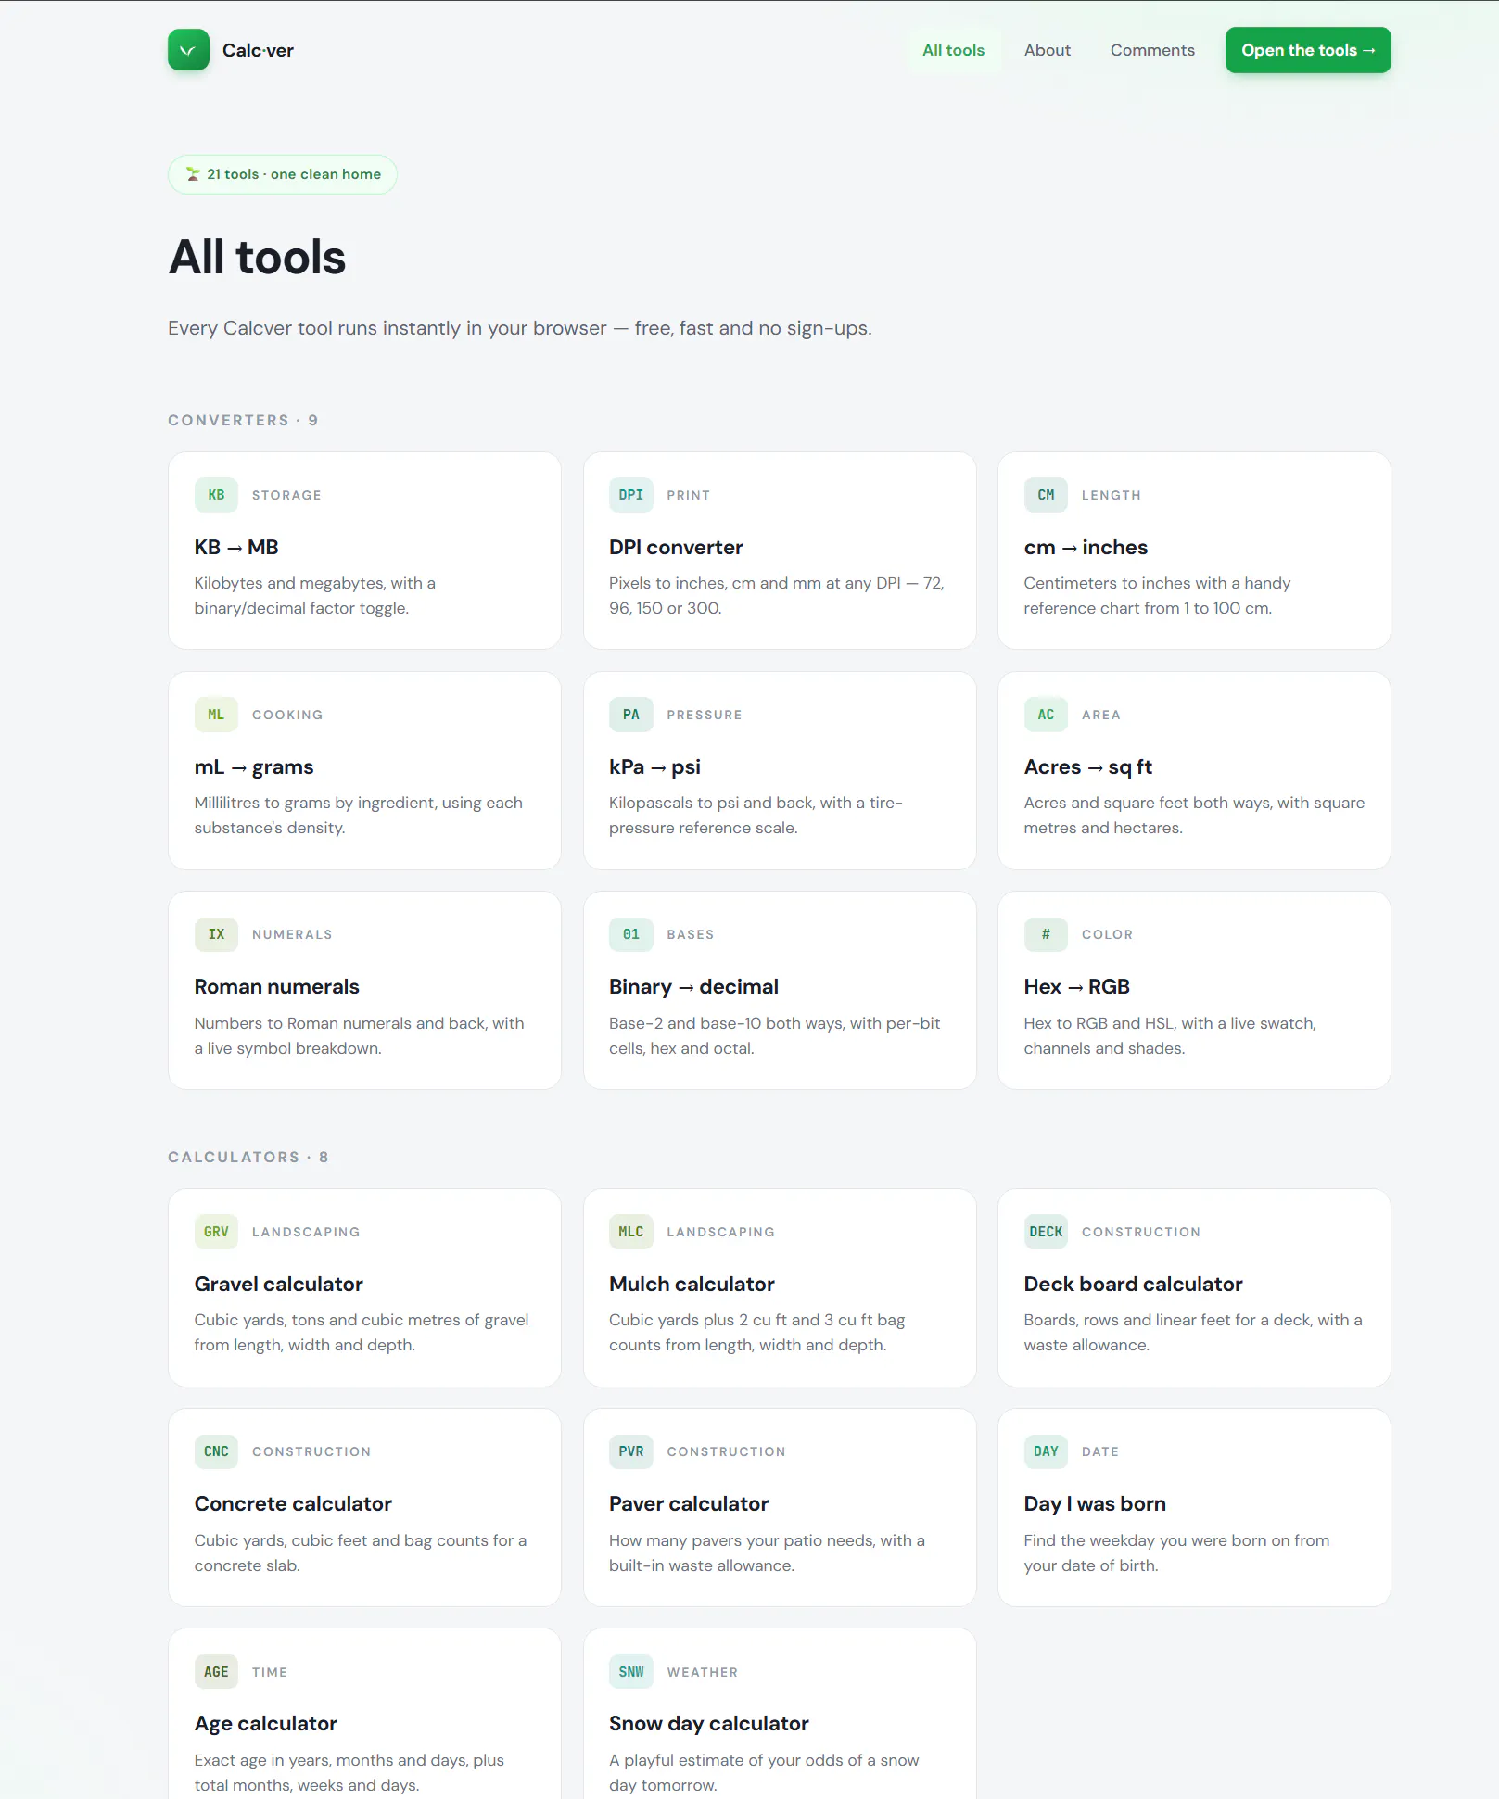Viewport: 1499px width, 1799px height.
Task: Open the Age calculator
Action: coord(364,1715)
